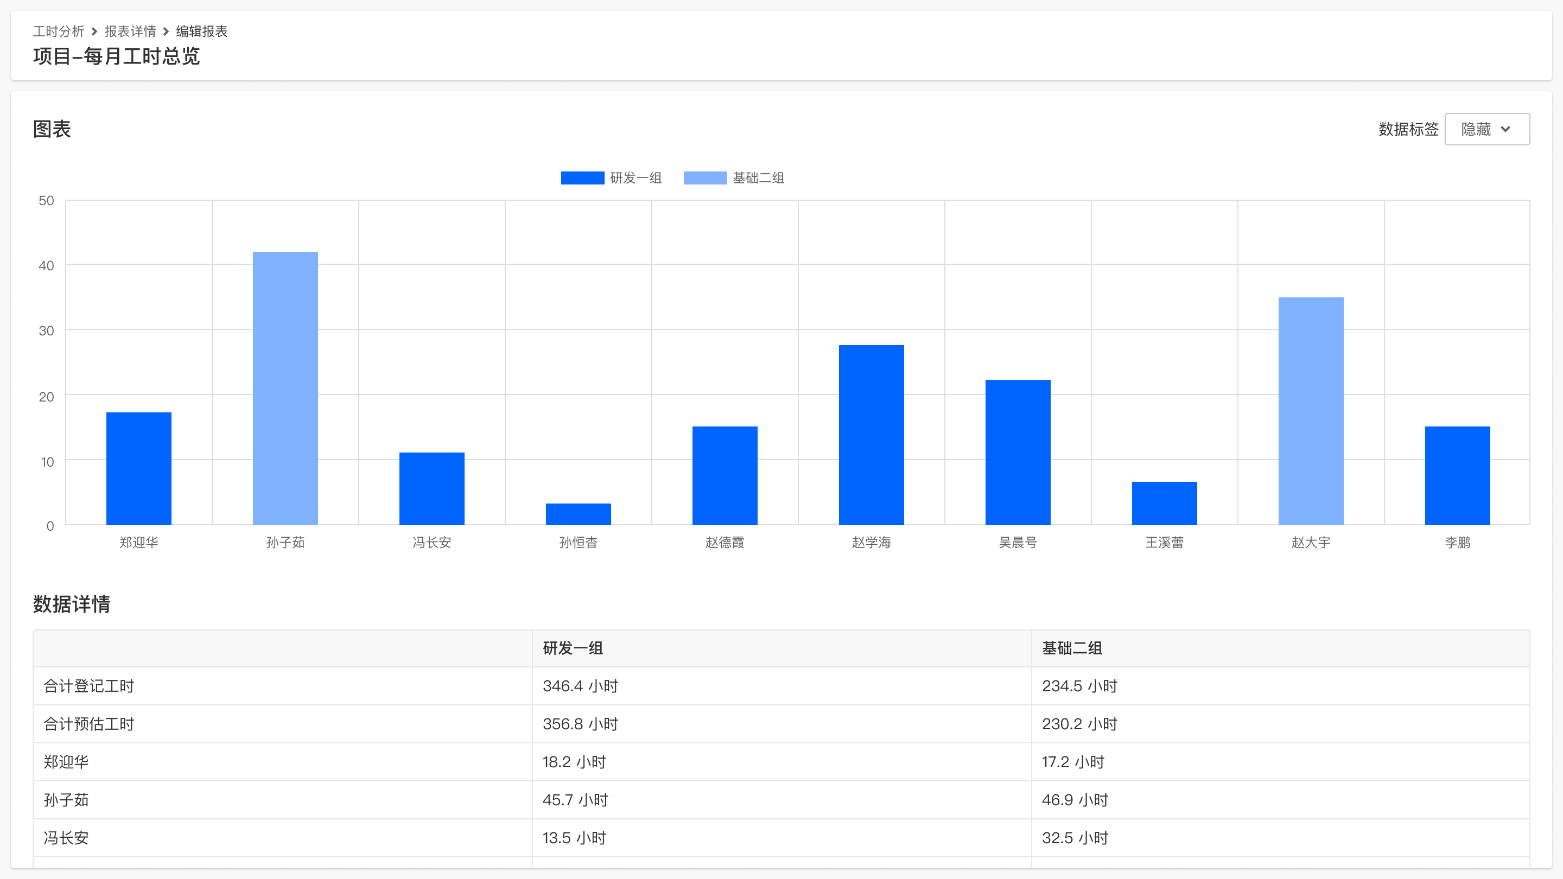
Task: Click the 工时分析 breadcrumb link
Action: coord(58,31)
